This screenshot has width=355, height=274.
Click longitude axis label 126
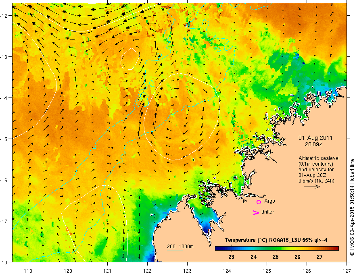pos(307,271)
